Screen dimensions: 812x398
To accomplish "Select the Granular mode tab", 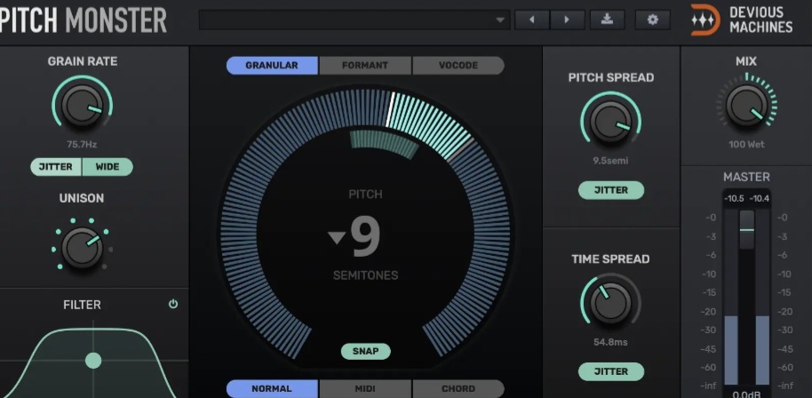I will [272, 66].
